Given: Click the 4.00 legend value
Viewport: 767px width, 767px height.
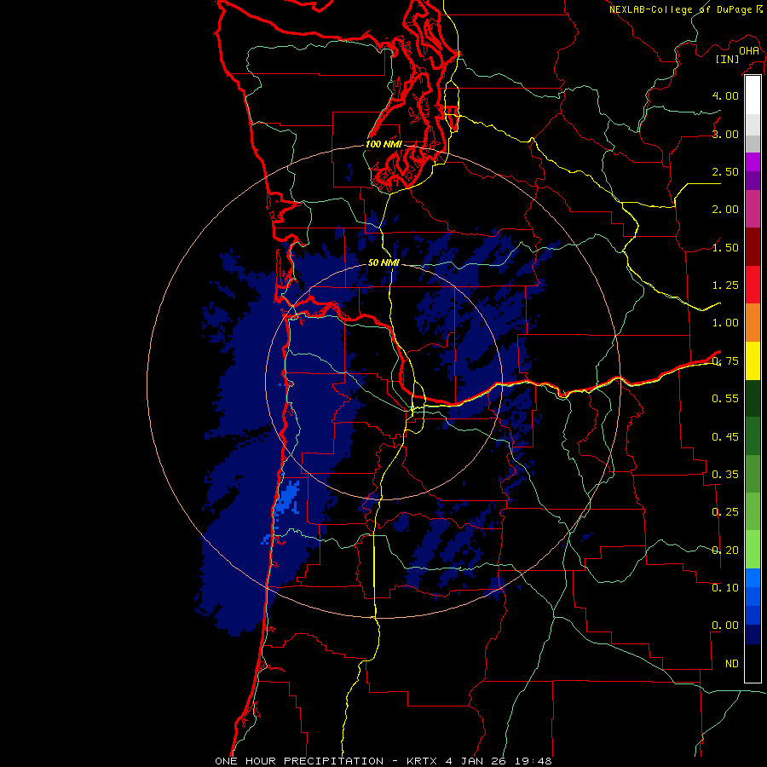Looking at the screenshot, I should point(725,95).
